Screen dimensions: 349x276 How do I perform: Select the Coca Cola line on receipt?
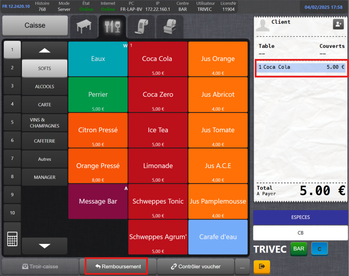pyautogui.click(x=301, y=67)
